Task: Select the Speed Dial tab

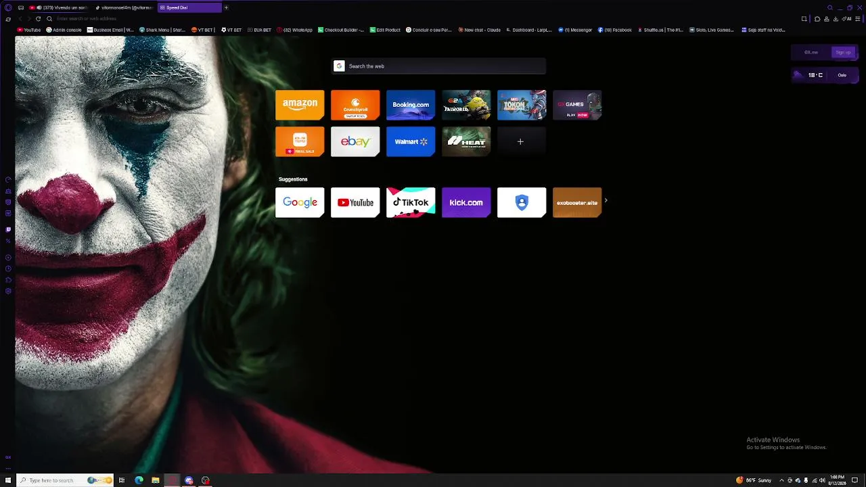Action: [x=189, y=7]
